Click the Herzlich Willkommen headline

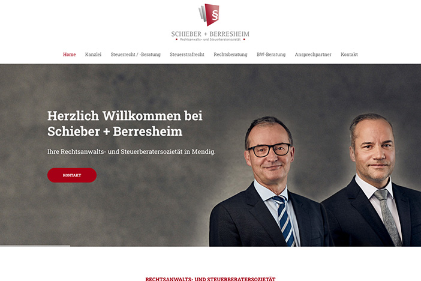click(125, 124)
